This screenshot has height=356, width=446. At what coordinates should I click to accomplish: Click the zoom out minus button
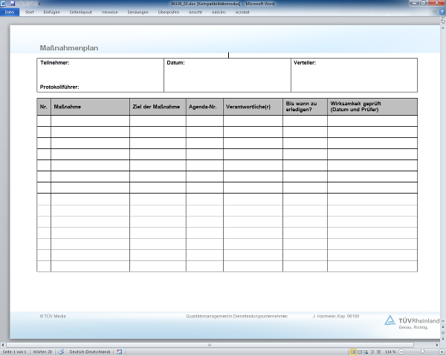coord(402,352)
